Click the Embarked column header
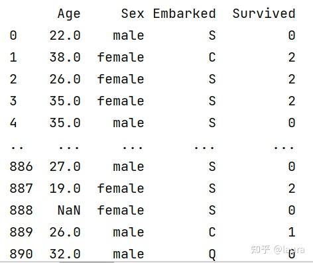The width and height of the screenshot is (313, 263). (184, 13)
